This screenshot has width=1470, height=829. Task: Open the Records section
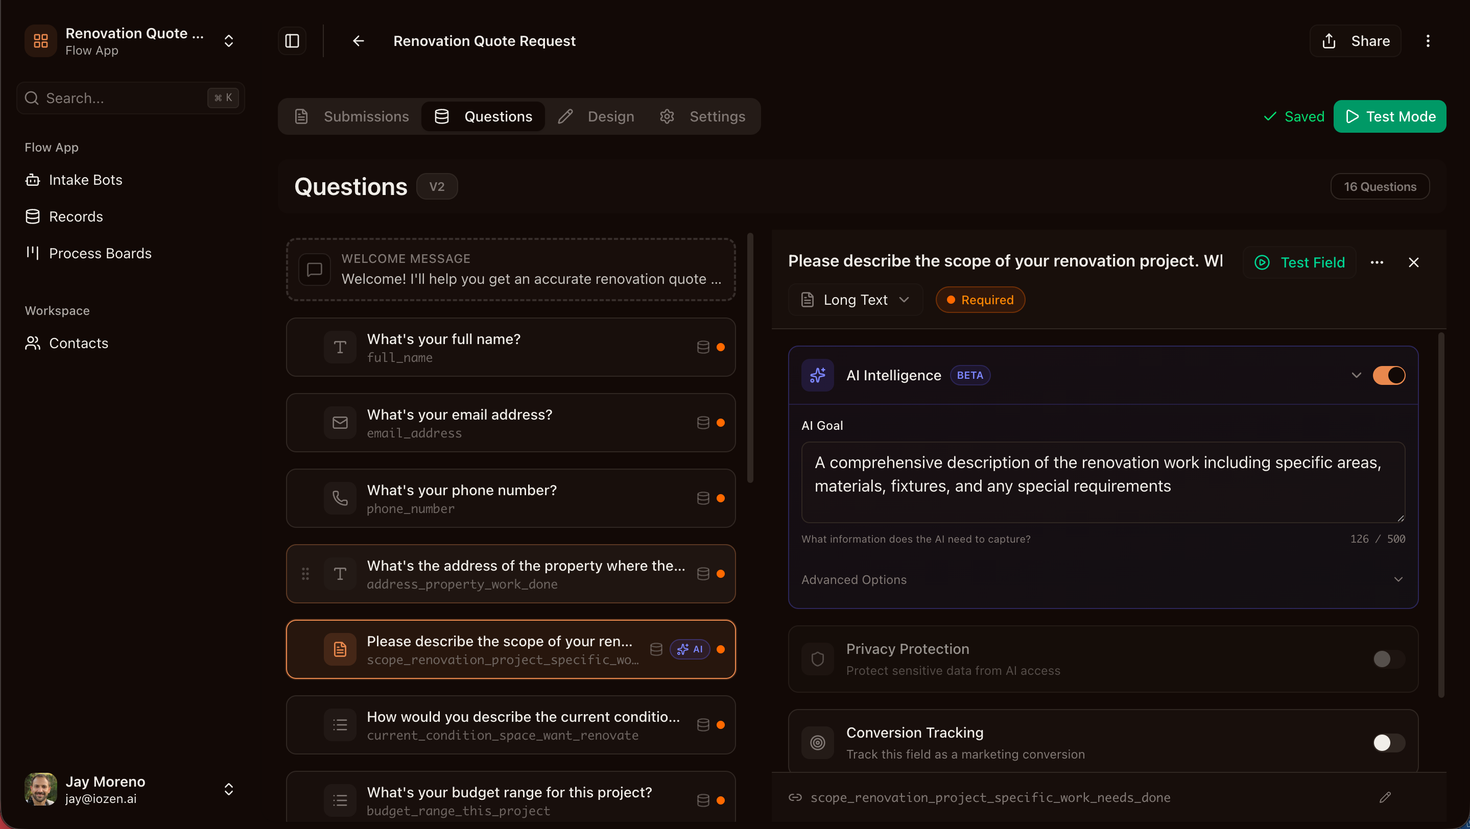pyautogui.click(x=76, y=216)
